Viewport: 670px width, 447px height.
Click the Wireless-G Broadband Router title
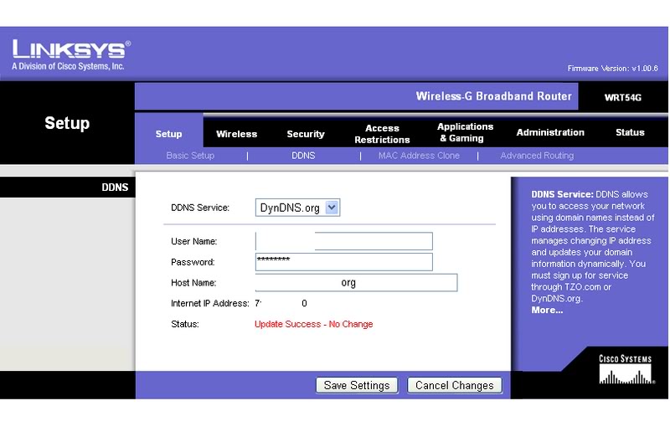493,96
